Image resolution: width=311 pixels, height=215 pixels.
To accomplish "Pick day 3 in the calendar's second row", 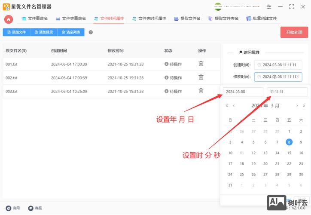I will click(230, 142).
